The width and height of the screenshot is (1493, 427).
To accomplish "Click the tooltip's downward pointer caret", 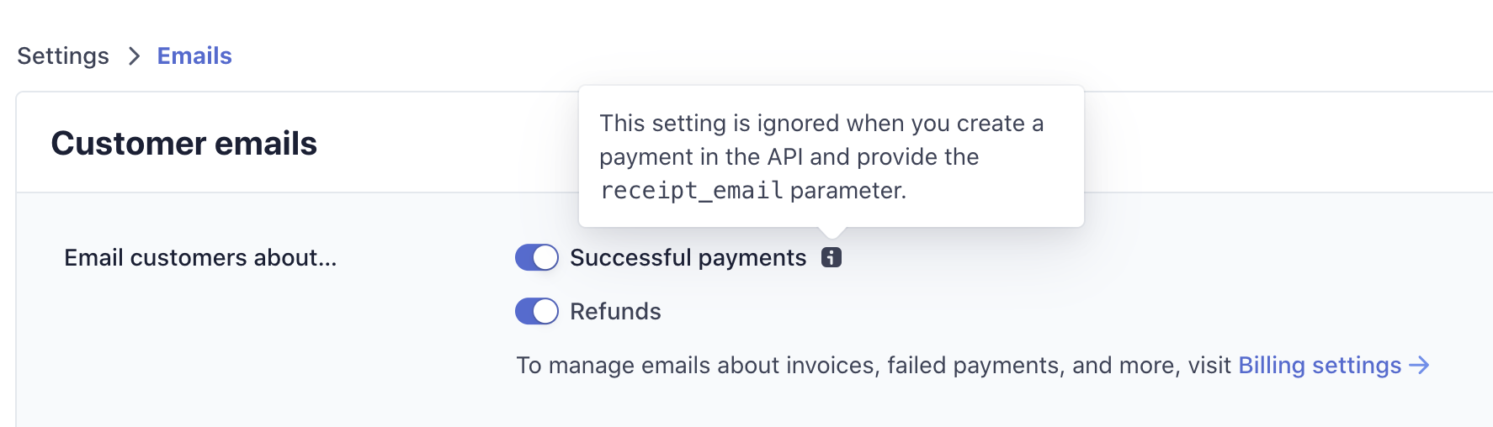I will 832,232.
